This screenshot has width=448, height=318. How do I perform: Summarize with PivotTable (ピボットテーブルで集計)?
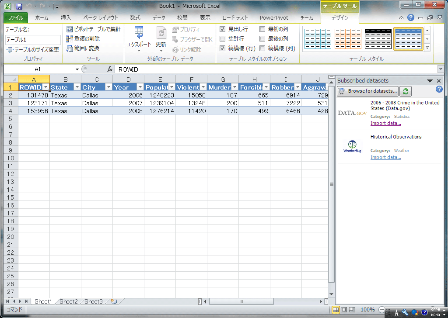tap(94, 29)
